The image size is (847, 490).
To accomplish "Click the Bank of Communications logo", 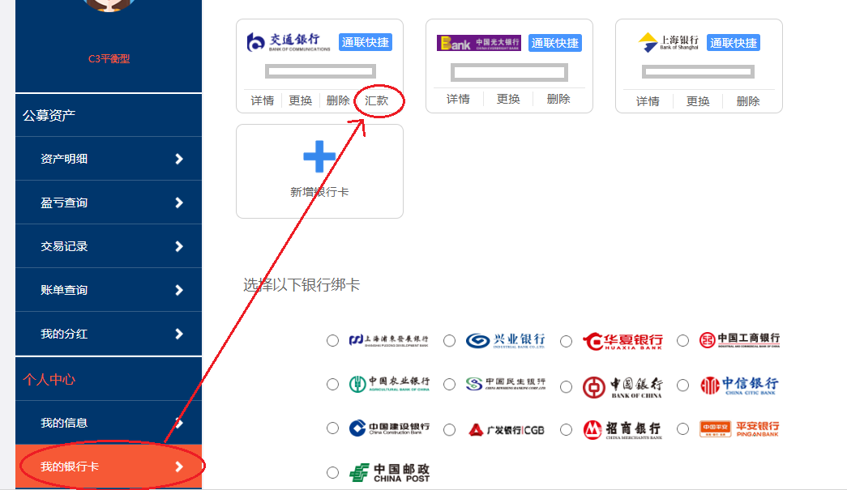I will coord(289,42).
